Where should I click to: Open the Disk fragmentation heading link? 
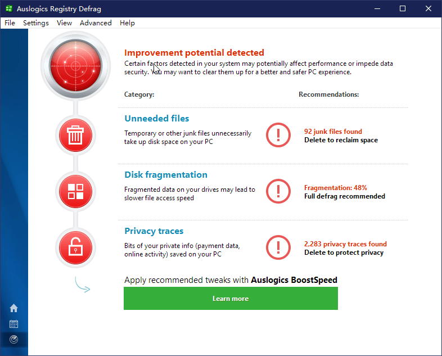(166, 175)
